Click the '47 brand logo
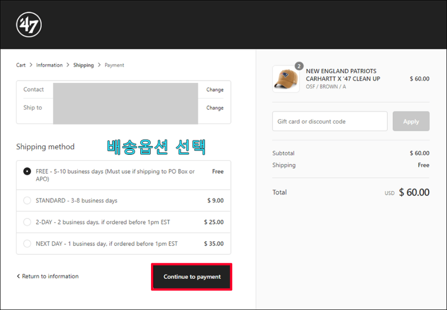The width and height of the screenshot is (447, 310). pyautogui.click(x=29, y=25)
